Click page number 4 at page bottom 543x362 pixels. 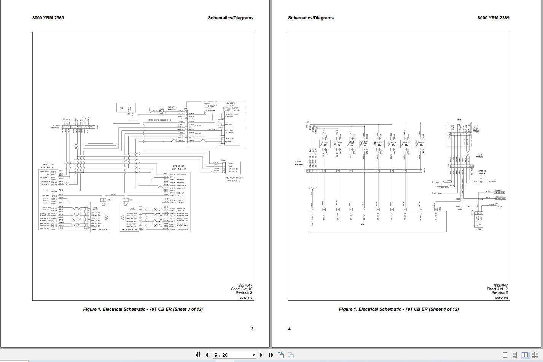click(x=289, y=329)
